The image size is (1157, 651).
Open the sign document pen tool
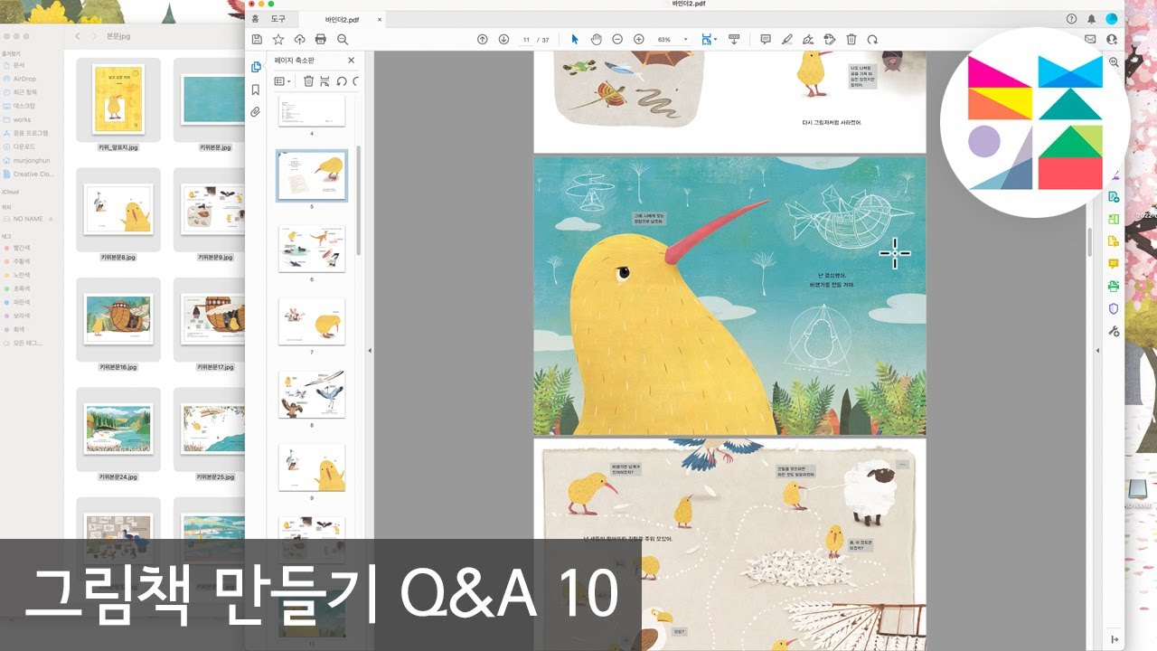(808, 40)
